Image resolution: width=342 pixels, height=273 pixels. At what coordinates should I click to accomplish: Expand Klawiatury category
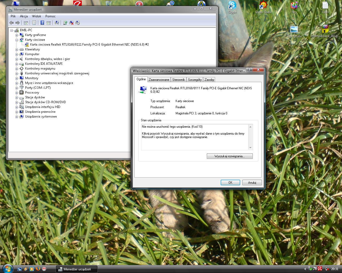click(17, 50)
